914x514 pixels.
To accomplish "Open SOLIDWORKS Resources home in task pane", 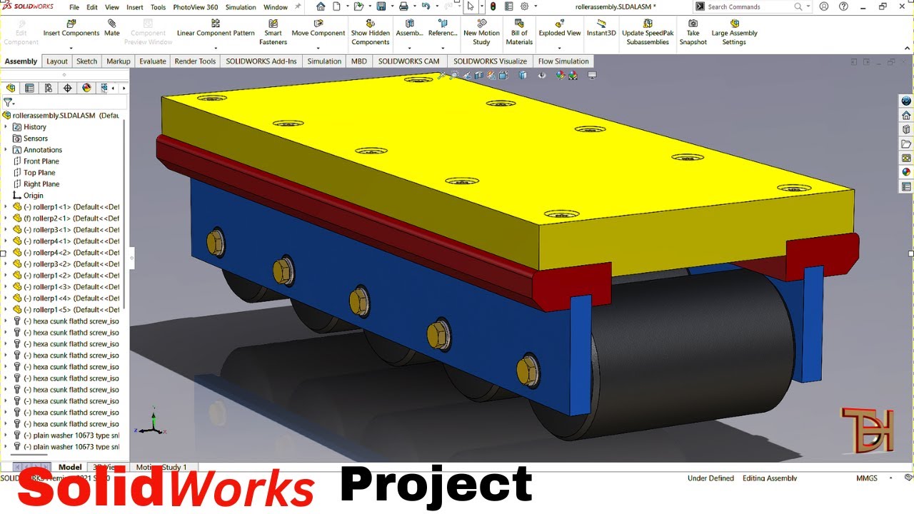I will coord(906,115).
